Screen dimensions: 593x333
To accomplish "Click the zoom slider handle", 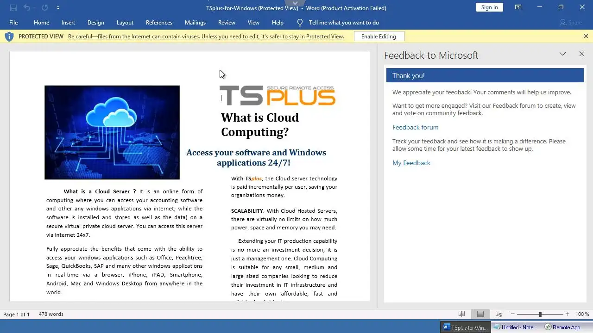I will [x=540, y=314].
